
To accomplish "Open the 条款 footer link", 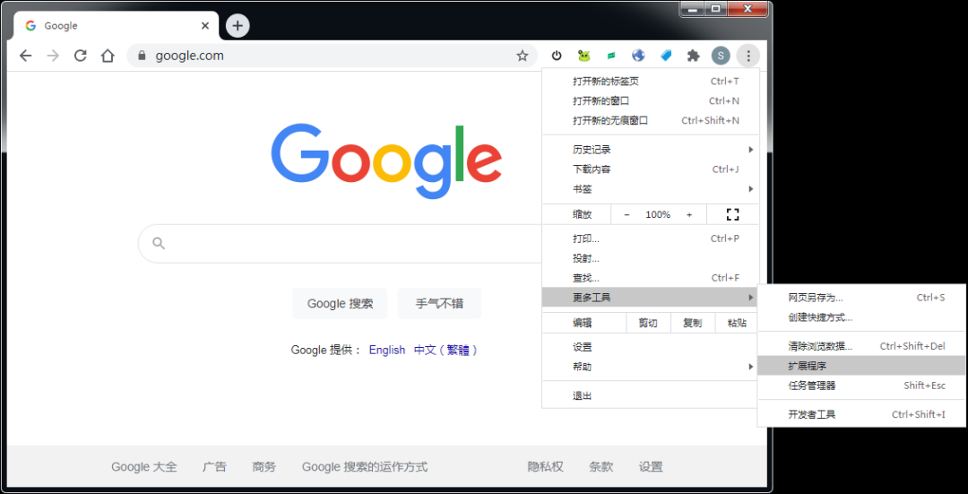I will (x=601, y=467).
